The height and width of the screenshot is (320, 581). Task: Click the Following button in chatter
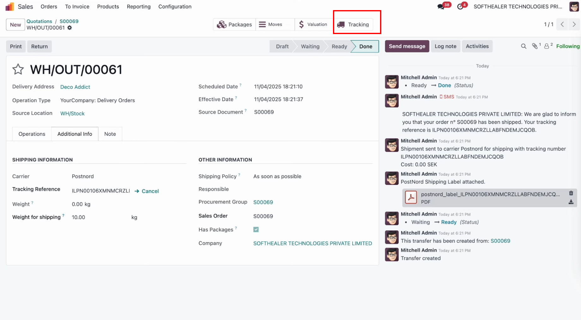[x=568, y=46]
